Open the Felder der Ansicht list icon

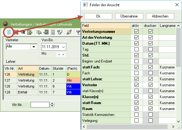click(9, 32)
